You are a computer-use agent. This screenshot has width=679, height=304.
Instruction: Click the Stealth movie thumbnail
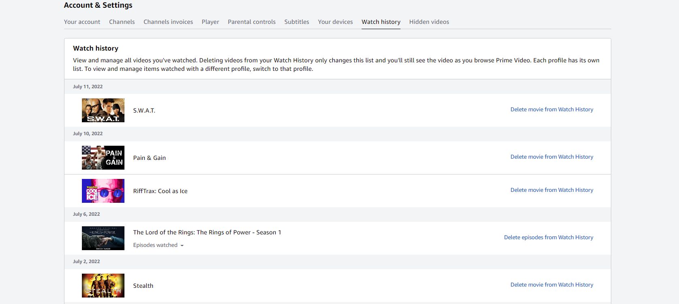[103, 285]
